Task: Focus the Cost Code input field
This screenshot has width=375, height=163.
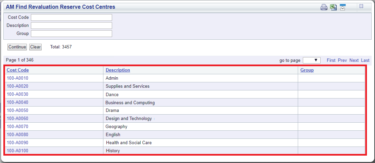Action: coord(72,17)
